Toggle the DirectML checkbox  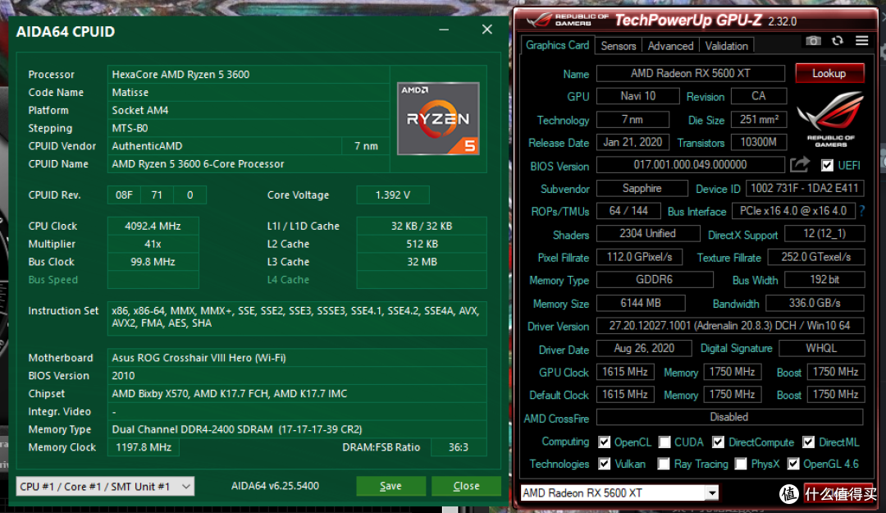point(809,442)
